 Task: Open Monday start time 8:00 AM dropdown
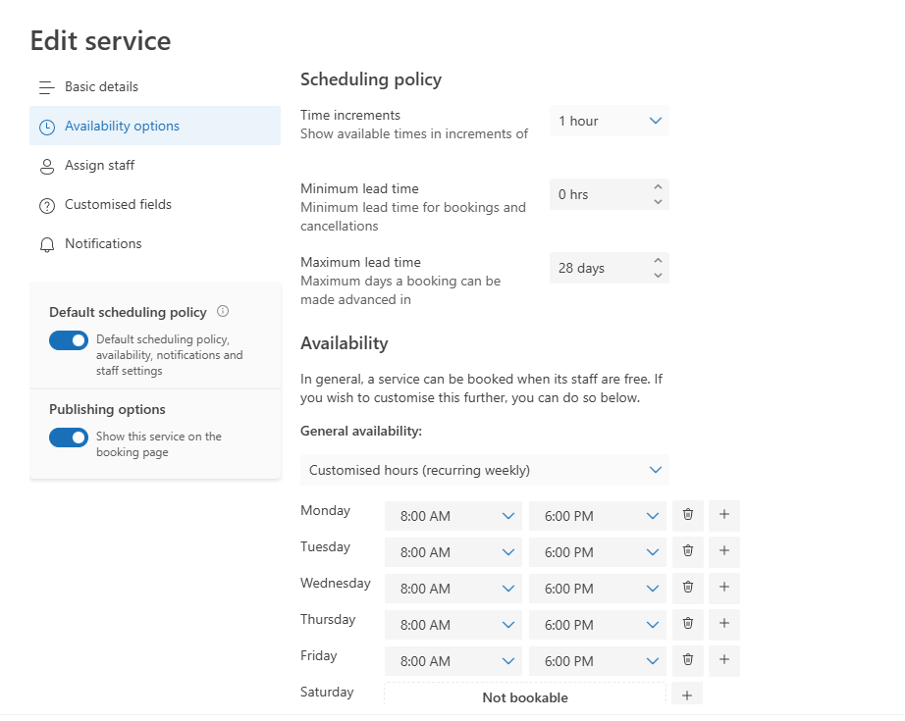coord(453,516)
